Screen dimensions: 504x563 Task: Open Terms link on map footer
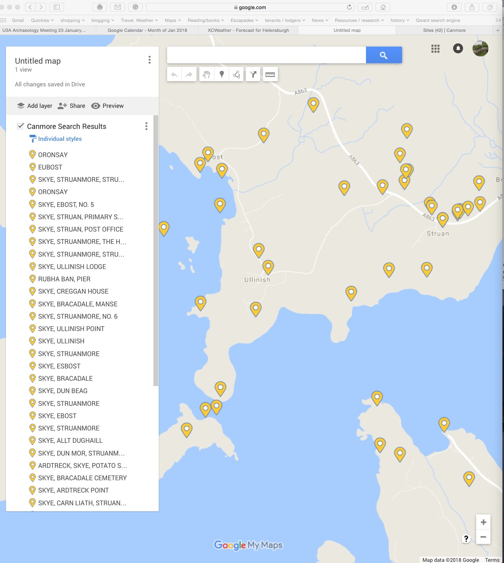[492, 560]
